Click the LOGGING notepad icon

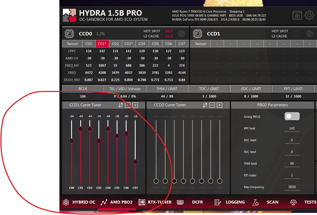click(218, 202)
